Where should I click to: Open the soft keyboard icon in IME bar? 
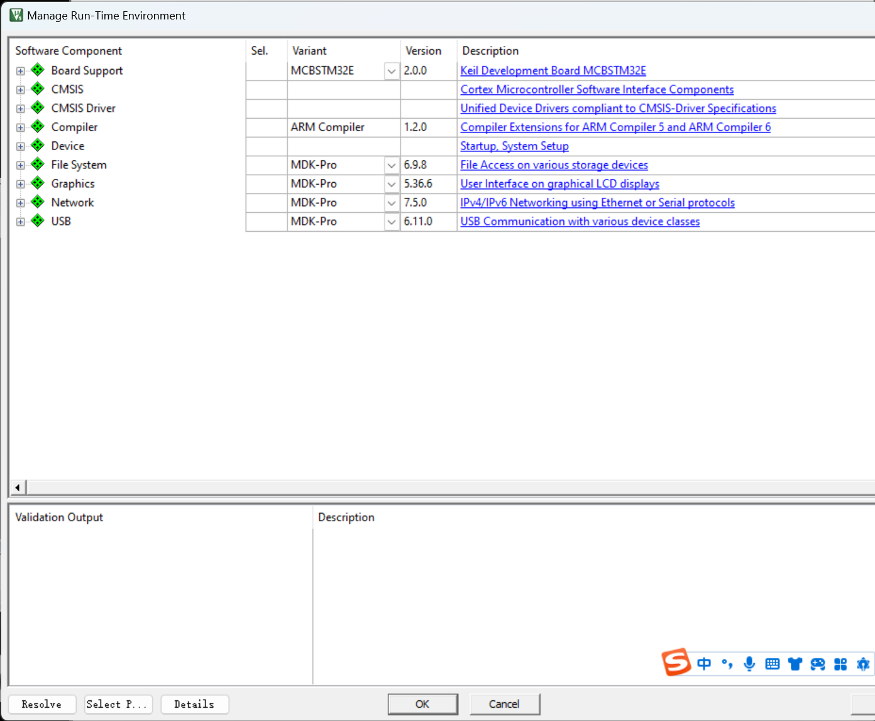pos(773,664)
